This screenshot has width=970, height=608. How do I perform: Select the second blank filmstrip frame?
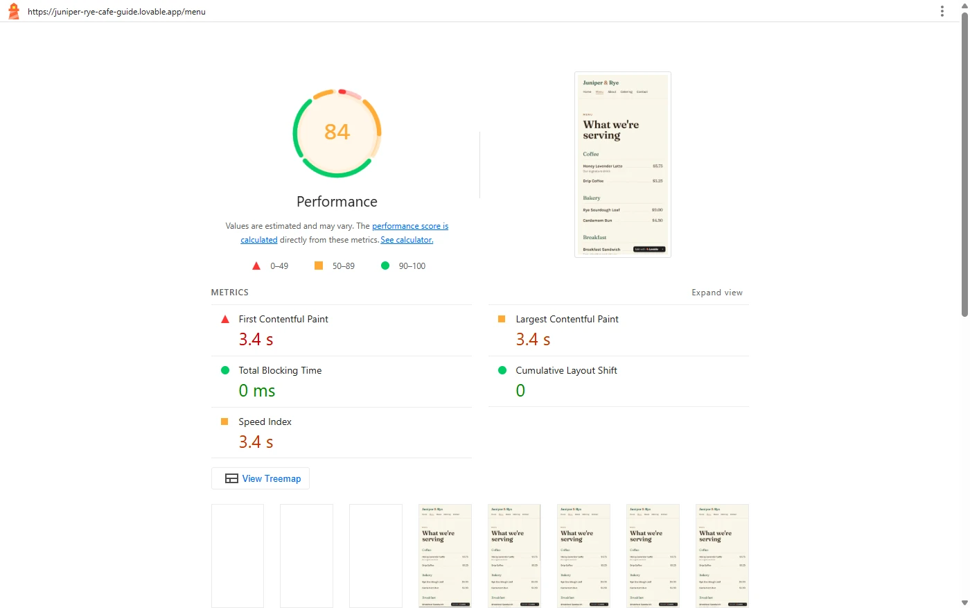307,556
